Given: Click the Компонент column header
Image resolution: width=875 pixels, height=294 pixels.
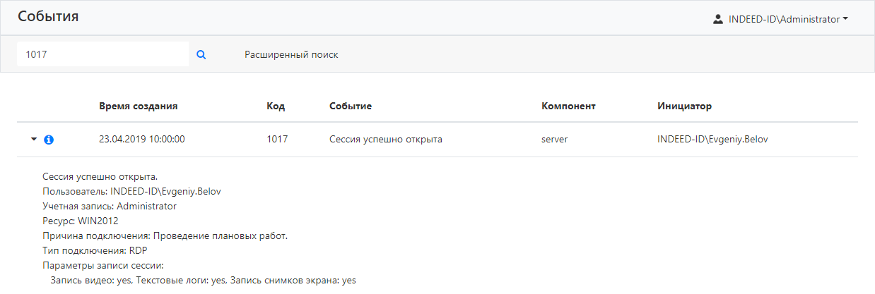Looking at the screenshot, I should click(568, 106).
